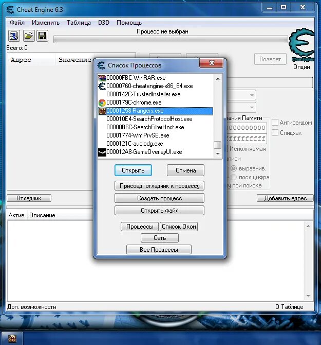Viewport: 321px width, 345px height.
Task: Click the gear icon in the Список Процессов title bar
Action: [101, 65]
